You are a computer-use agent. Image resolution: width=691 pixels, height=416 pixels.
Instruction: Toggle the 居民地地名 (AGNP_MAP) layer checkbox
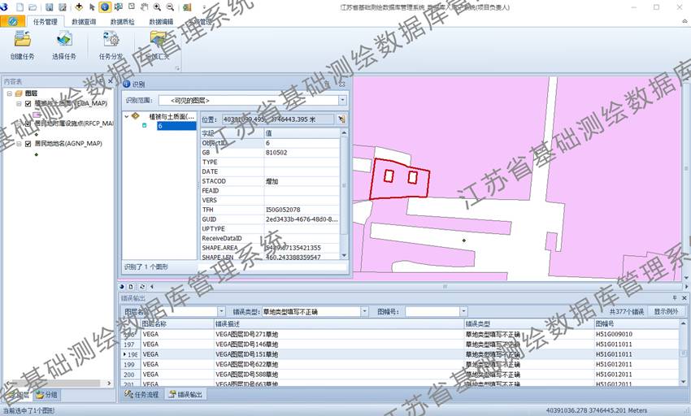[28, 144]
